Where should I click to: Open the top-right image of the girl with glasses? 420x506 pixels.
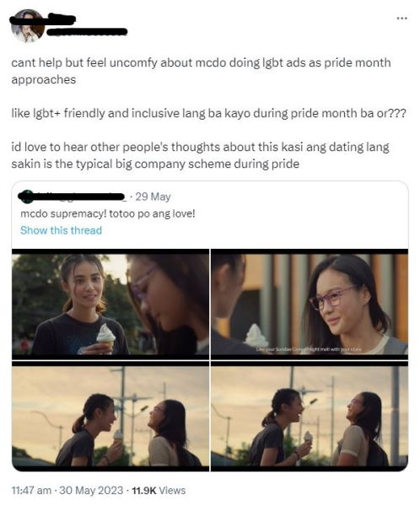[x=310, y=304]
